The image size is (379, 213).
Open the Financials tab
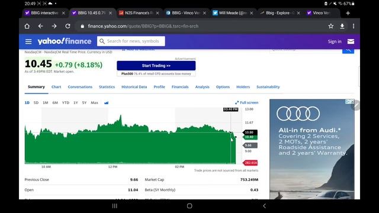point(180,87)
